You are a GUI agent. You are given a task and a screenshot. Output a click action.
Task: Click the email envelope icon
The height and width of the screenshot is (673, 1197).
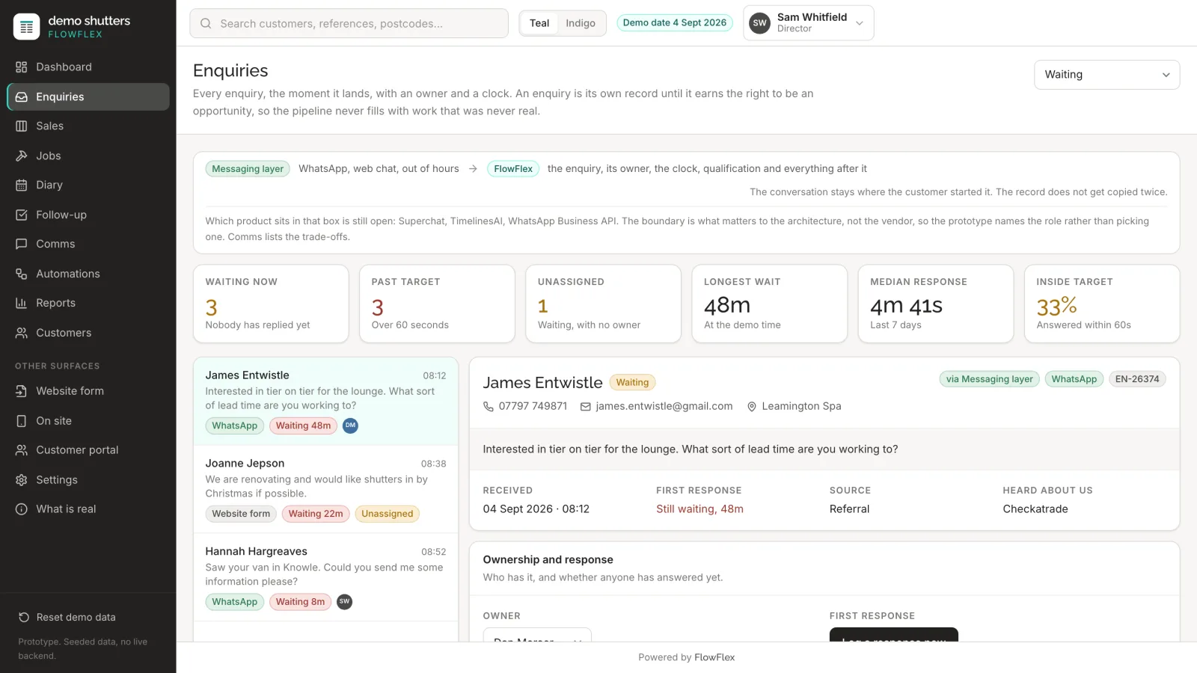coord(586,407)
